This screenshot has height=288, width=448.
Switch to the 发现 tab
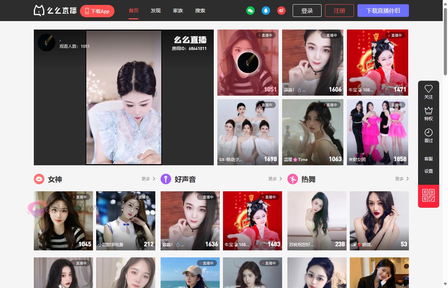click(x=156, y=11)
